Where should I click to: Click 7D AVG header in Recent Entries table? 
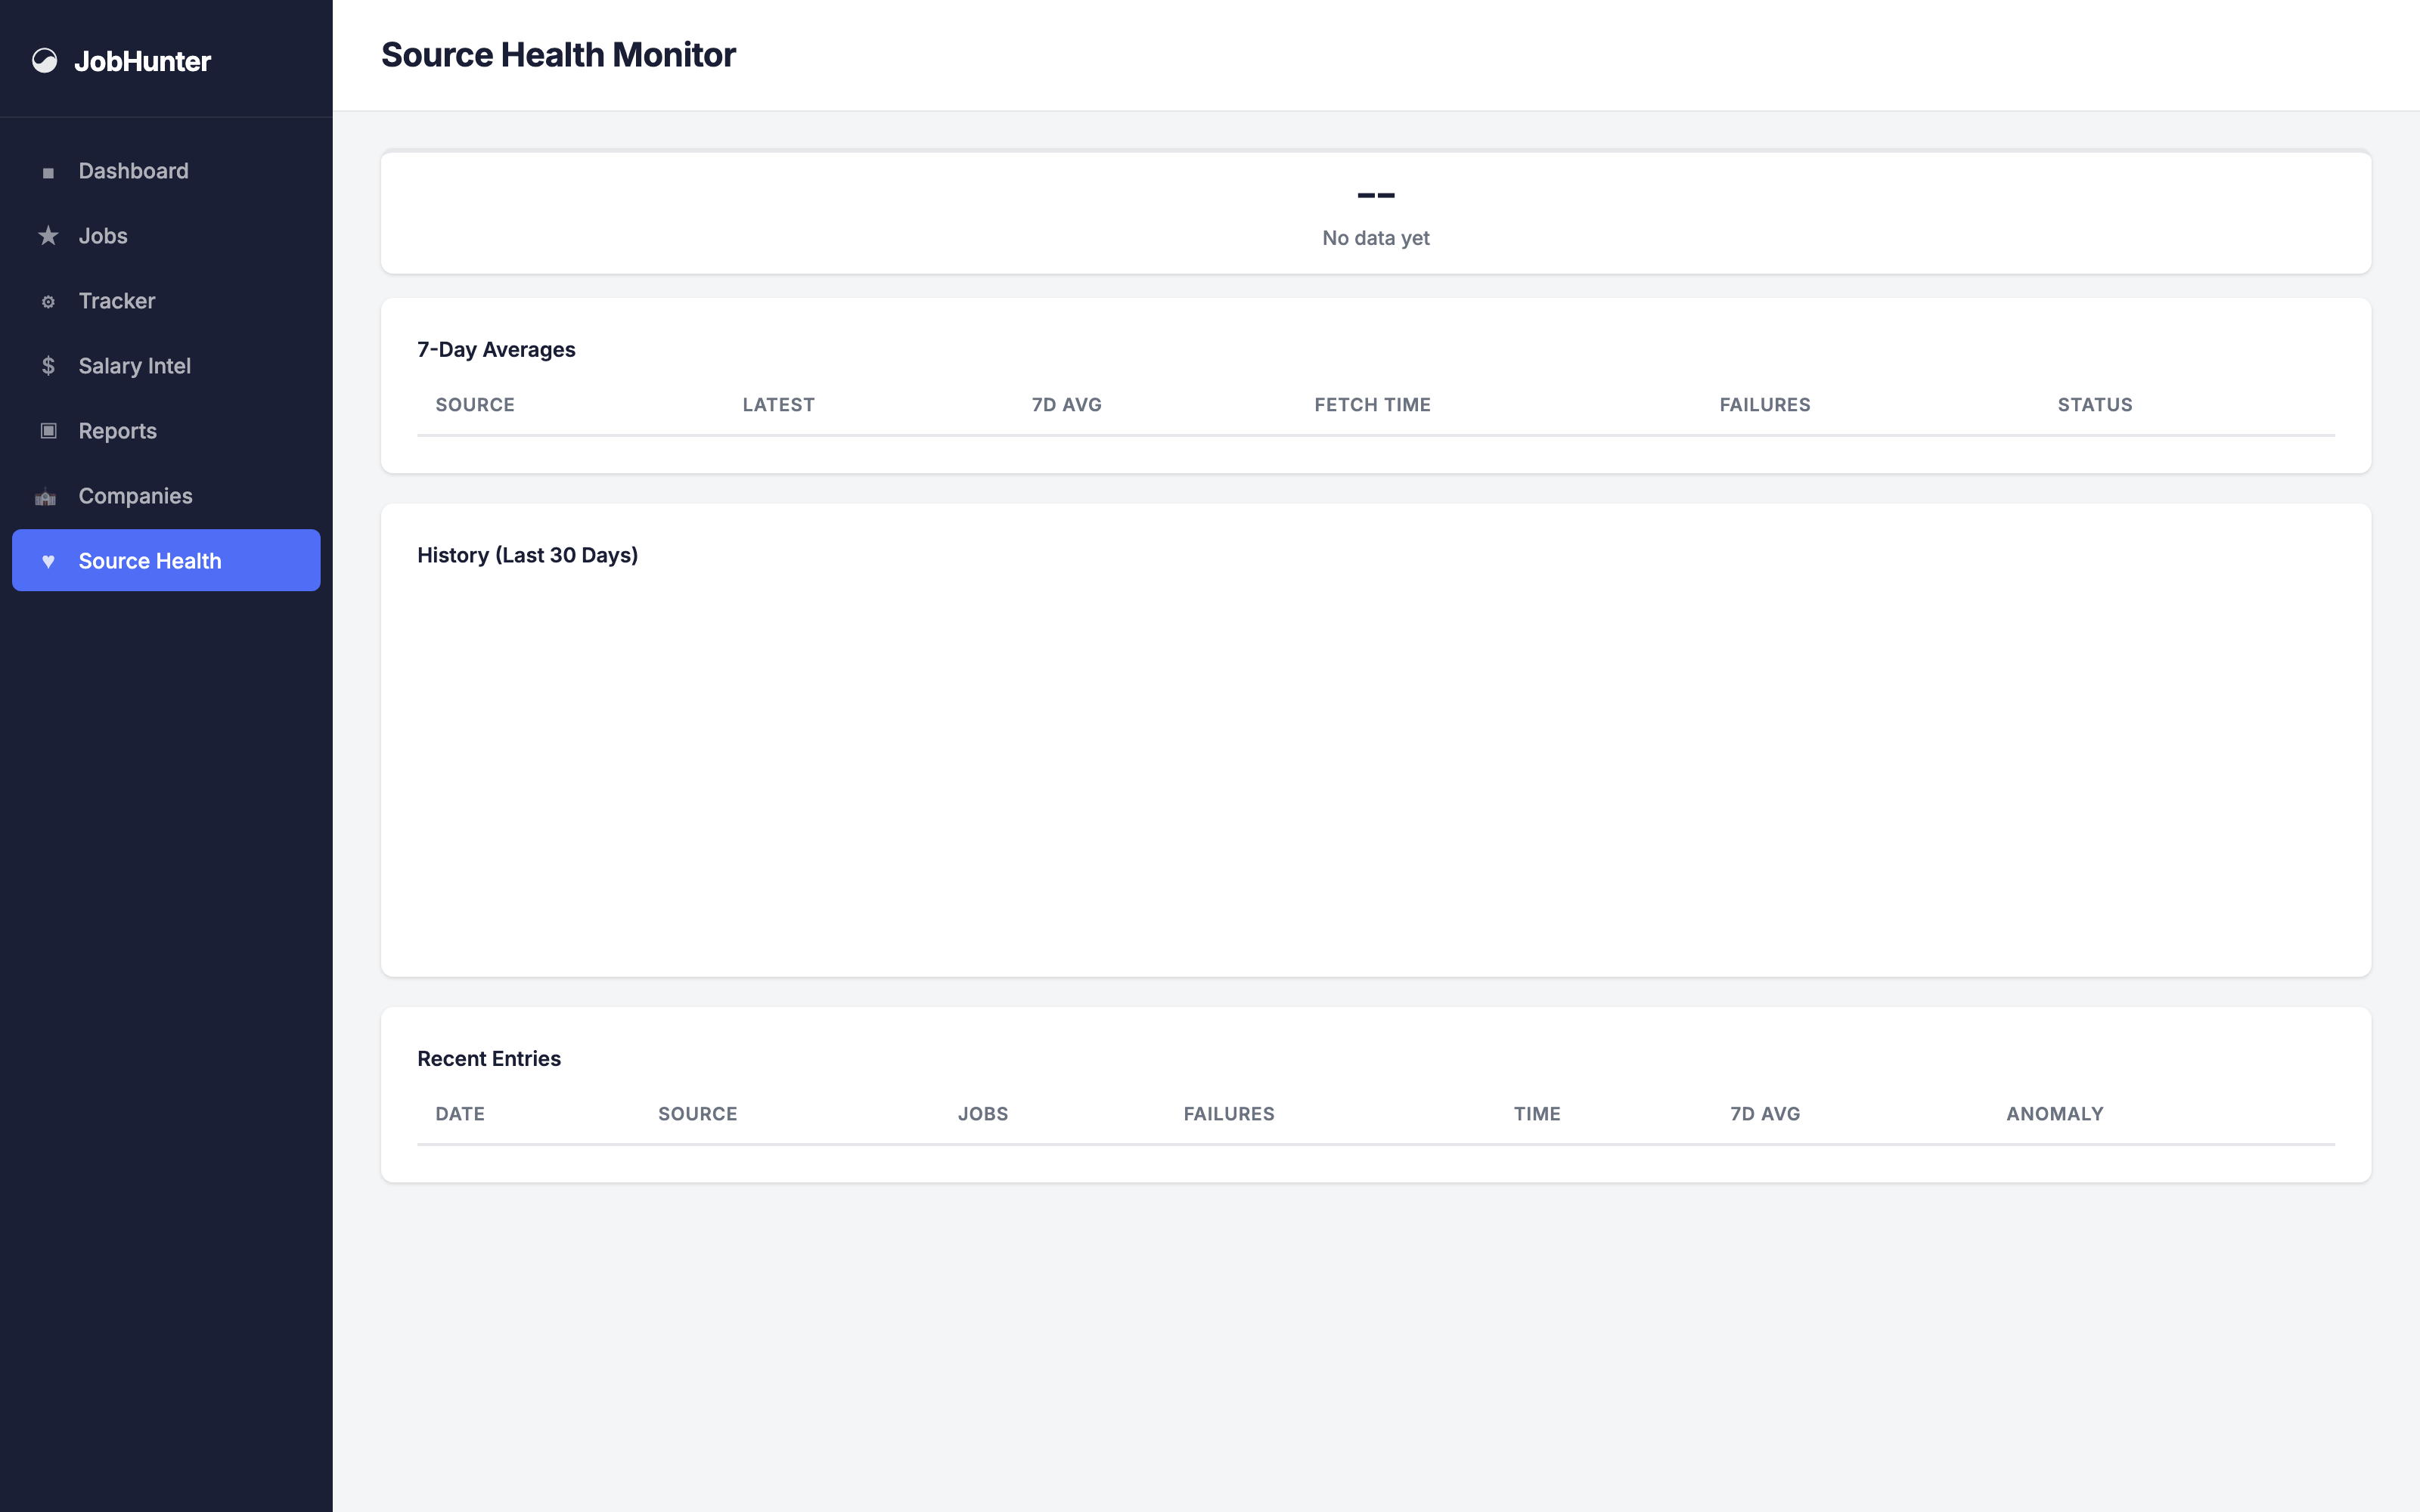pyautogui.click(x=1764, y=1114)
